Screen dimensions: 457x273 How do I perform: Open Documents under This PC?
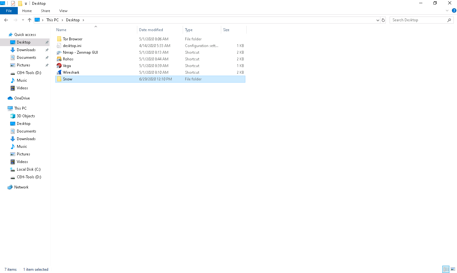pos(26,131)
